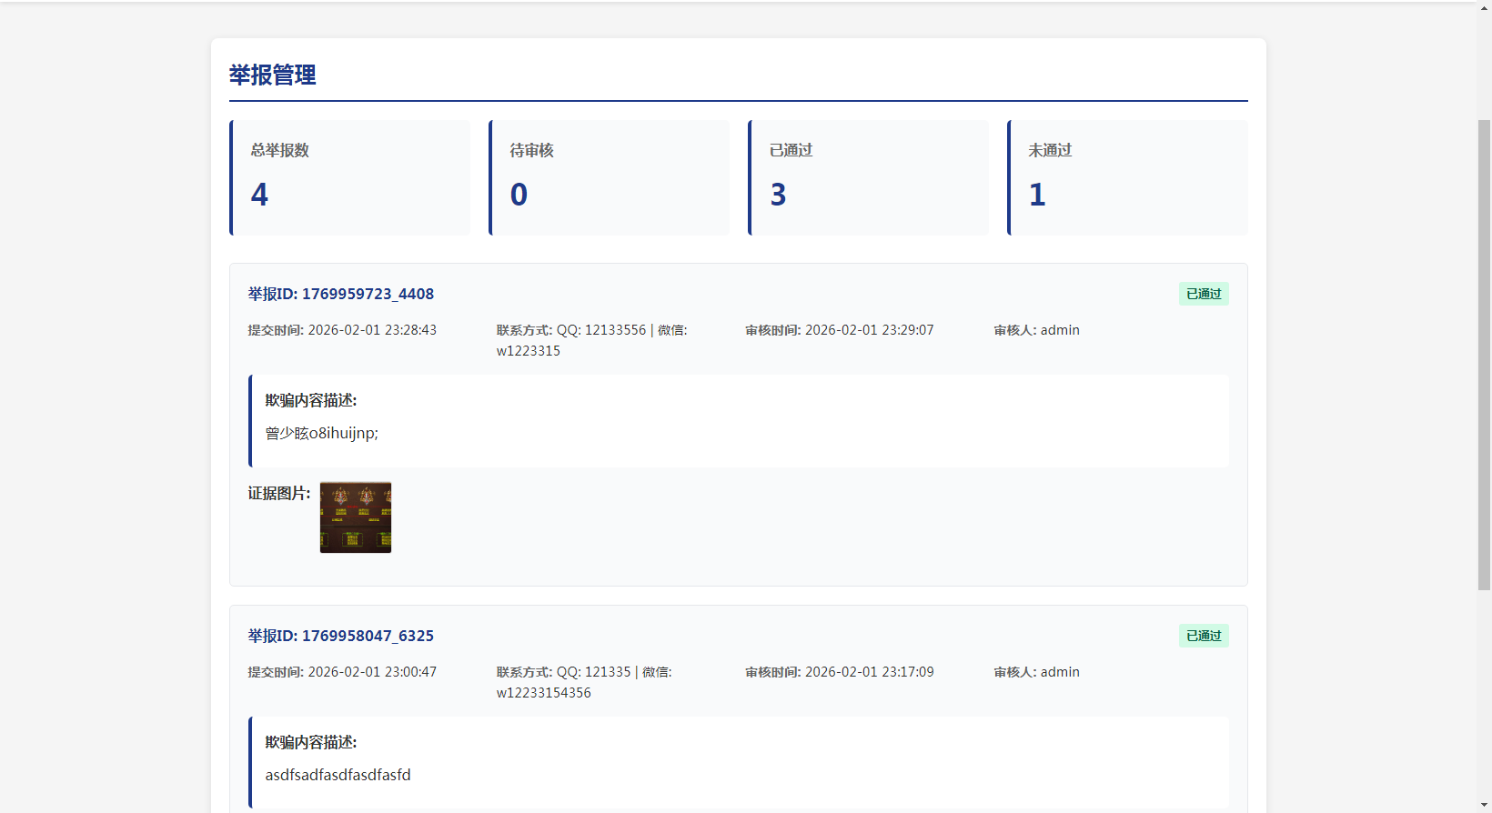Select the 待审核 statistics card
The width and height of the screenshot is (1492, 813).
610,177
